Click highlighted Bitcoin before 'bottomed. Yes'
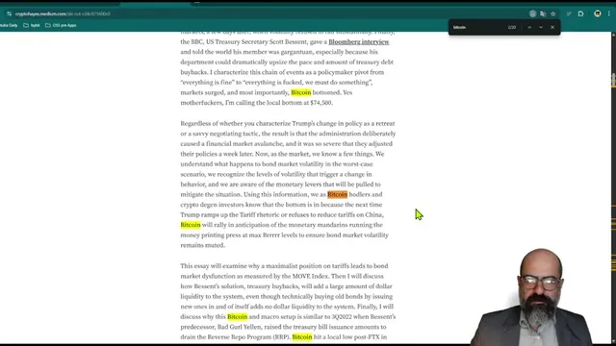The image size is (616, 346). coord(301,92)
